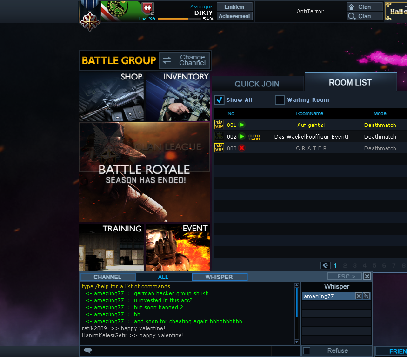Open the Achievement button
The image size is (407, 357).
coord(234,16)
